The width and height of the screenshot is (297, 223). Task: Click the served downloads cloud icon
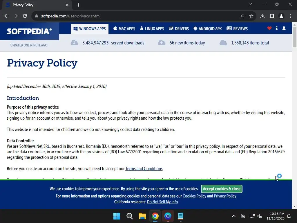(75, 43)
